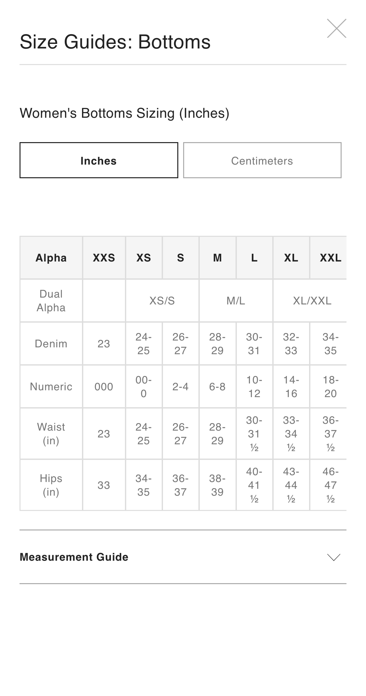Click the XL column header
This screenshot has height=696, width=366.
(x=291, y=258)
